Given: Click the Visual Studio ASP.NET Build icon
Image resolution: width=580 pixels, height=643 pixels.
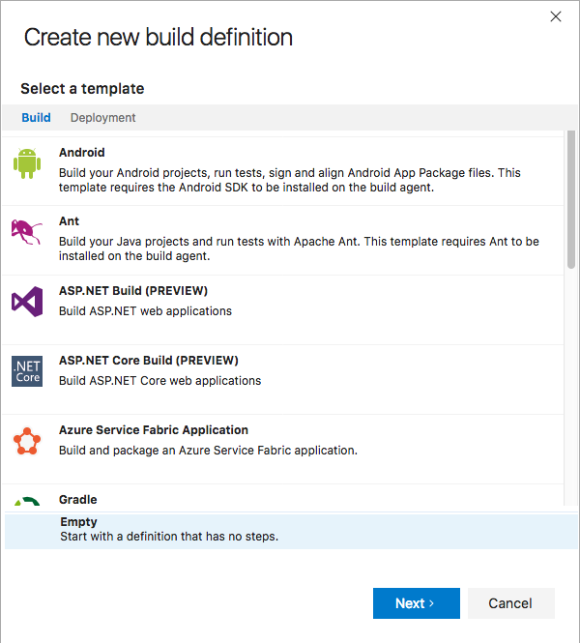Looking at the screenshot, I should coord(27,302).
